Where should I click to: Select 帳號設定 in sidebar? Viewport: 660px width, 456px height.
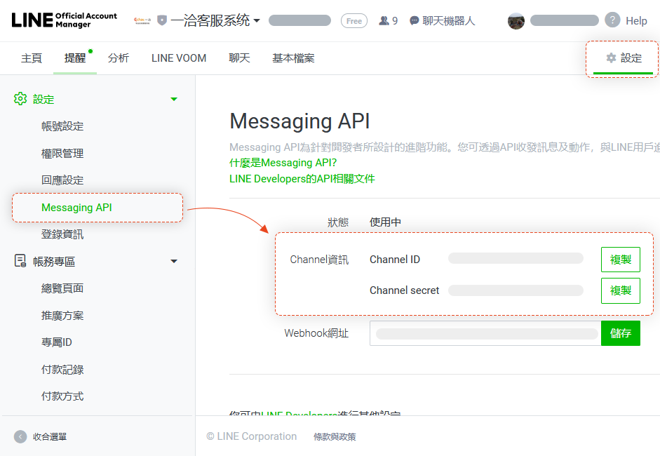62,126
